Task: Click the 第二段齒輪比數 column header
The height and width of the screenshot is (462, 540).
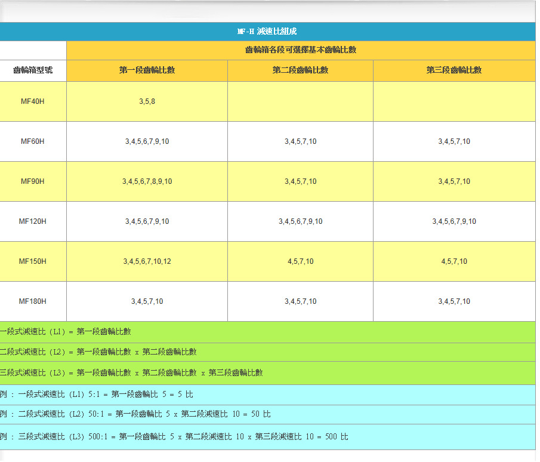Action: (x=300, y=70)
